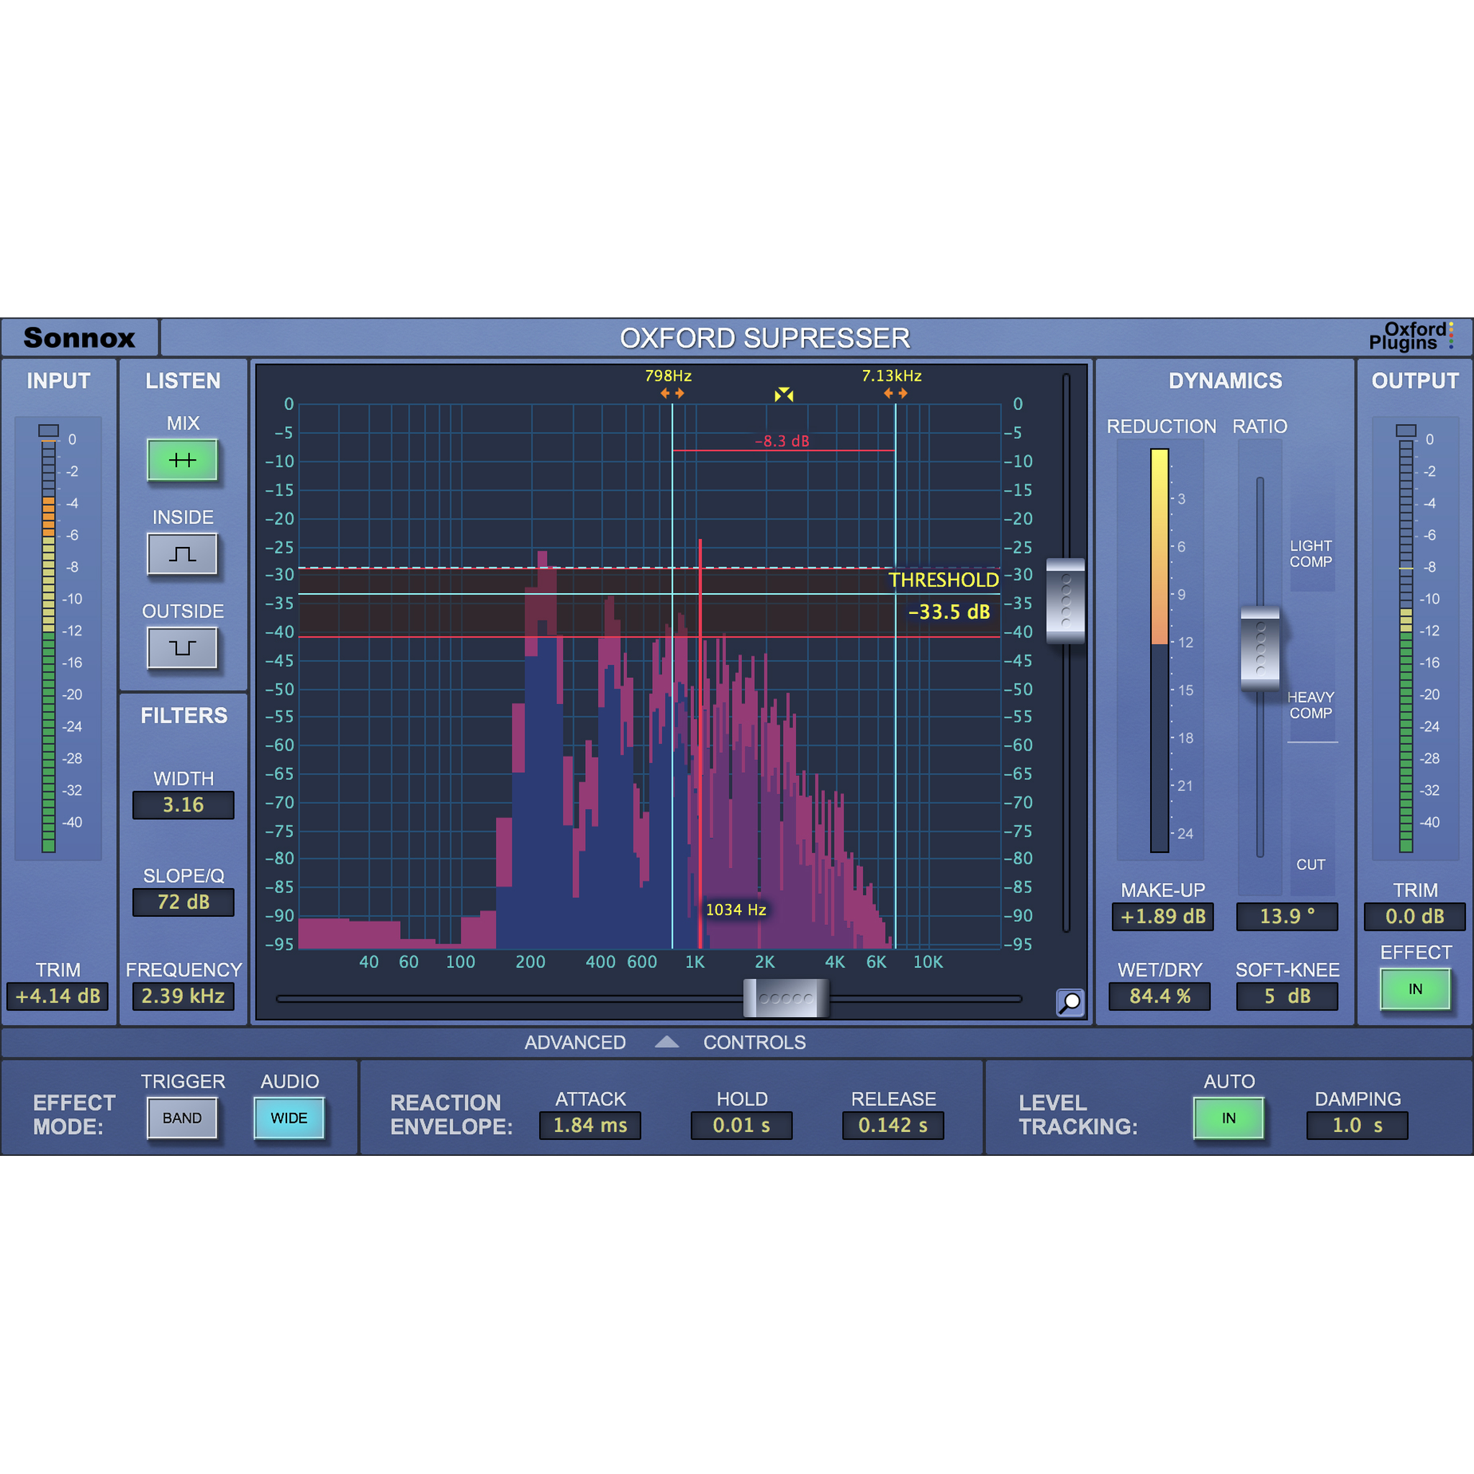Image resolution: width=1474 pixels, height=1474 pixels.
Task: Click the 798Hz band edge arrows
Action: pyautogui.click(x=672, y=394)
